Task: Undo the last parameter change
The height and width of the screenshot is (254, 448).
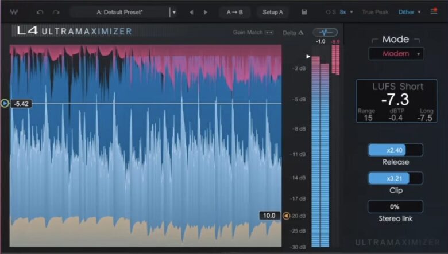Action: click(x=40, y=12)
